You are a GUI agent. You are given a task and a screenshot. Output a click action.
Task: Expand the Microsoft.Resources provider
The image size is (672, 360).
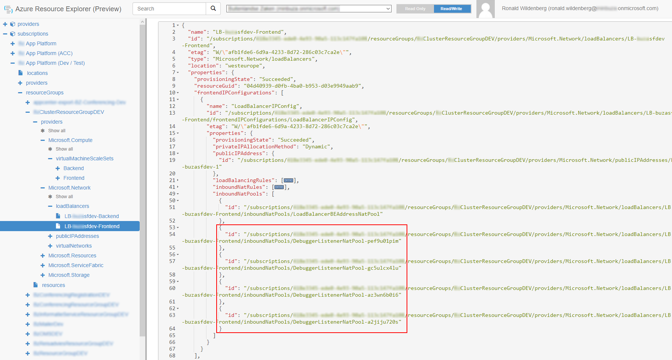click(43, 255)
